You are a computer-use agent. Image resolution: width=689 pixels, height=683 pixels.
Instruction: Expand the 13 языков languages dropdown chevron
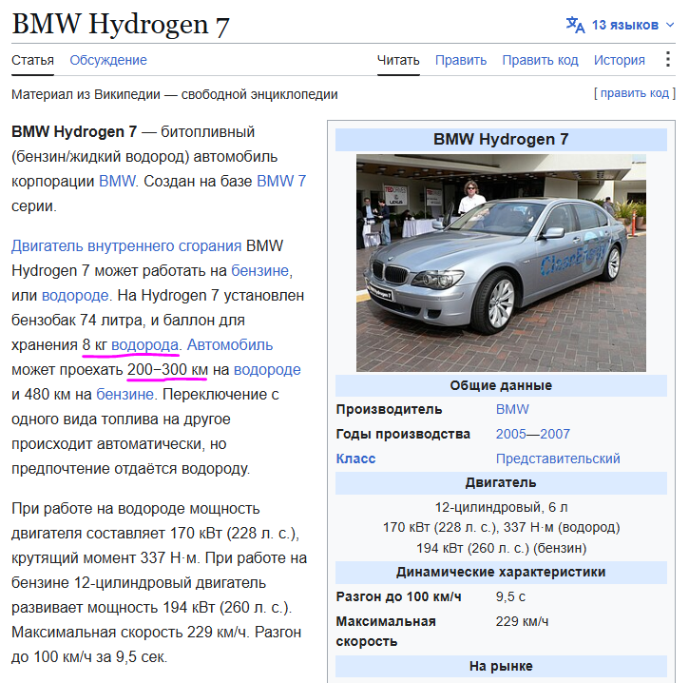click(x=670, y=25)
